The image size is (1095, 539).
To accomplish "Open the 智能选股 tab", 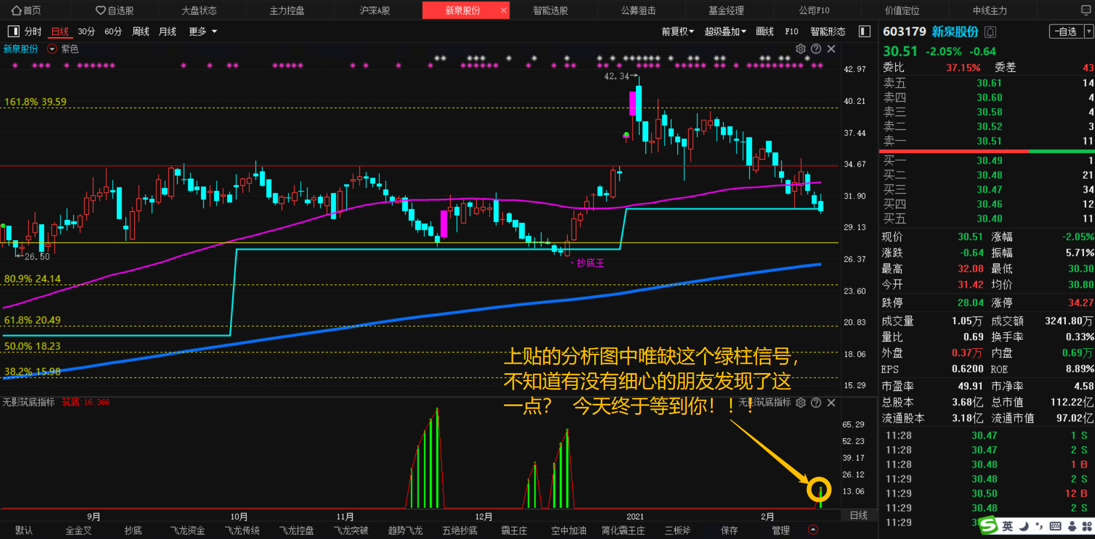I will [x=551, y=10].
